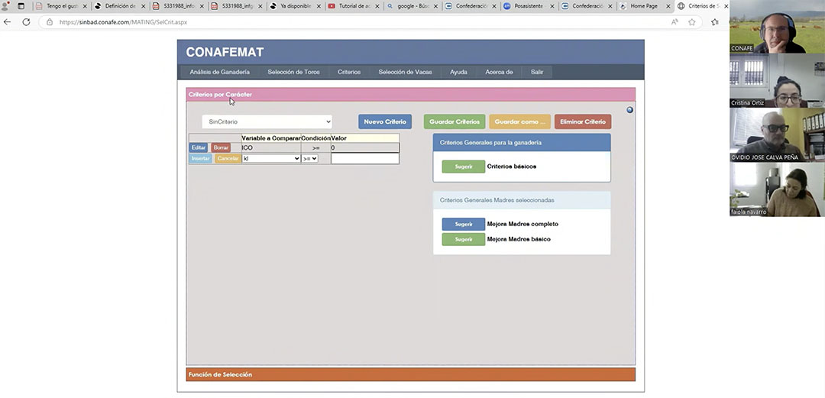The image size is (825, 398).
Task: Expand the Función de Selección section
Action: (x=410, y=374)
